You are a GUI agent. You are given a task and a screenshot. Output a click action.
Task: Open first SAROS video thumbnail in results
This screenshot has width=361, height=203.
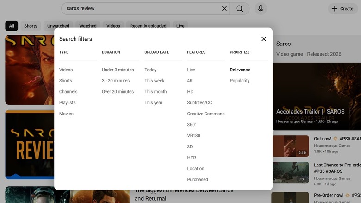[x=30, y=70]
